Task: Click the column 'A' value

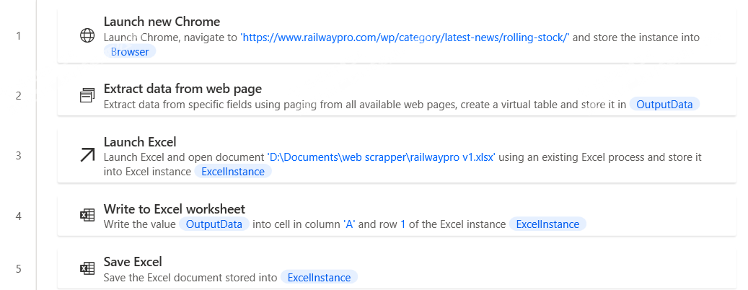Action: pos(350,224)
